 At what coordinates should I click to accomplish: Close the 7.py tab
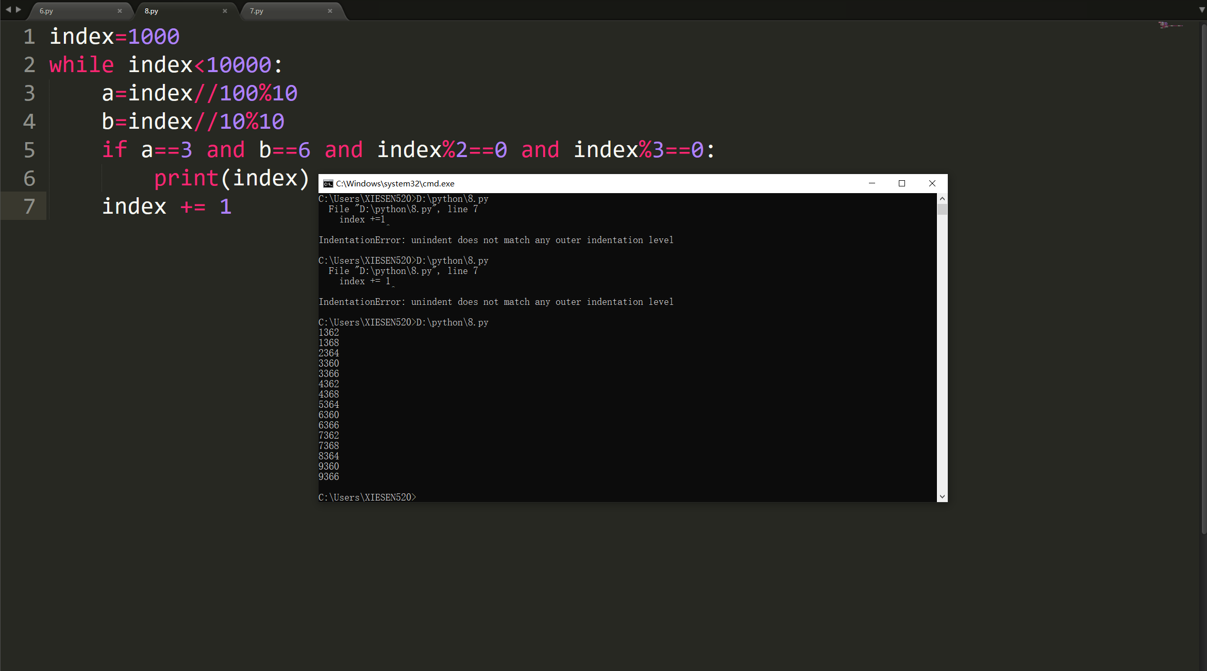click(x=330, y=11)
